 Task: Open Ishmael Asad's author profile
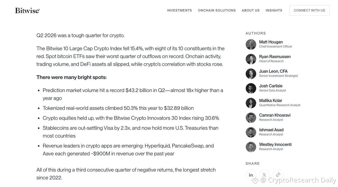point(271,130)
